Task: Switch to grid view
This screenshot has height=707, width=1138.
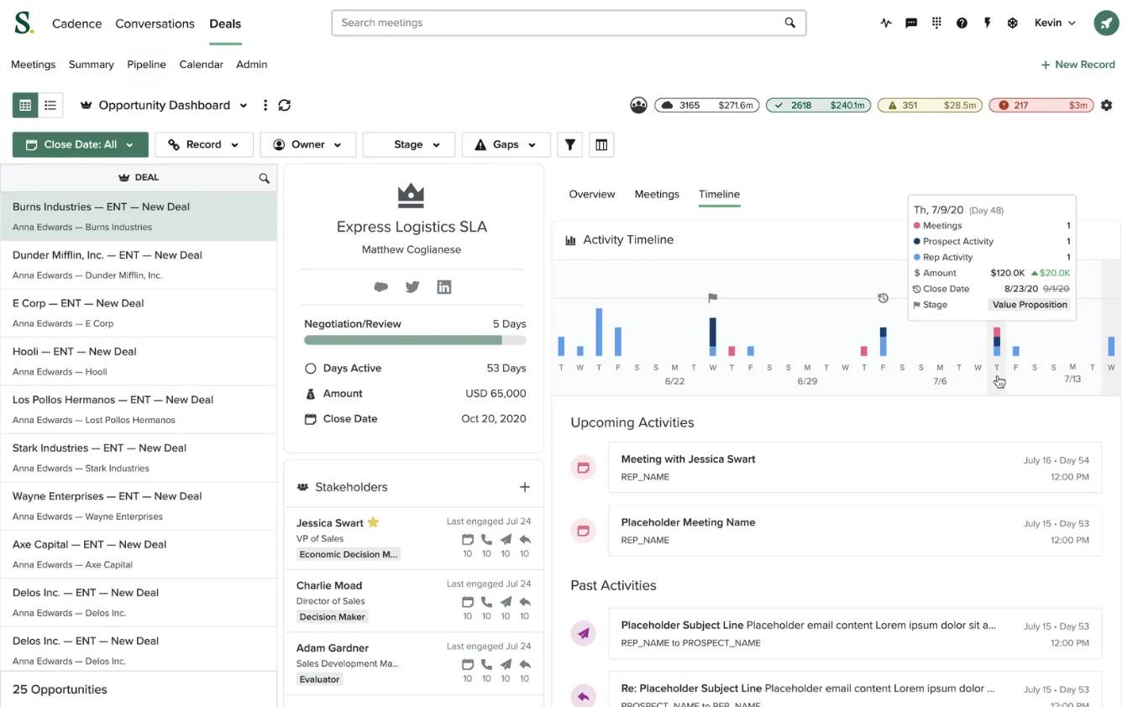Action: (x=25, y=105)
